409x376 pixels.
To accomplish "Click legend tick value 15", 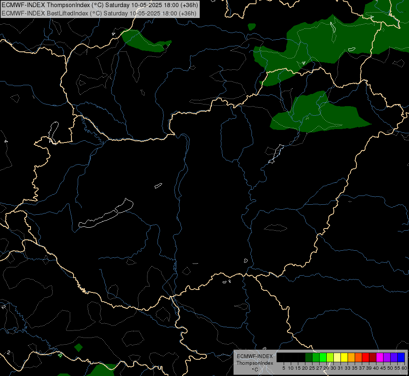I will (298, 368).
